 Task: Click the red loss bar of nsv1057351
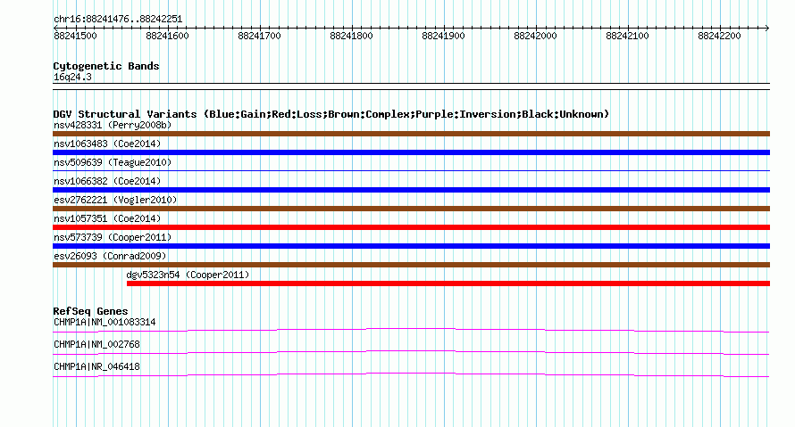[411, 227]
